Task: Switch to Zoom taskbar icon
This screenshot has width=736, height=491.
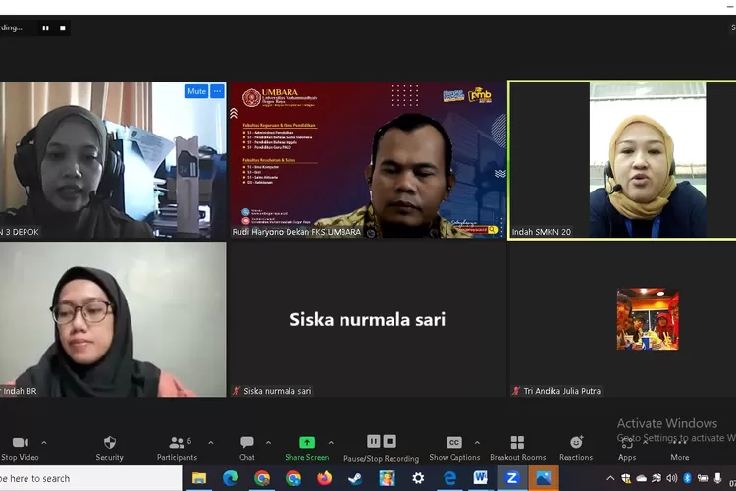Action: (512, 478)
